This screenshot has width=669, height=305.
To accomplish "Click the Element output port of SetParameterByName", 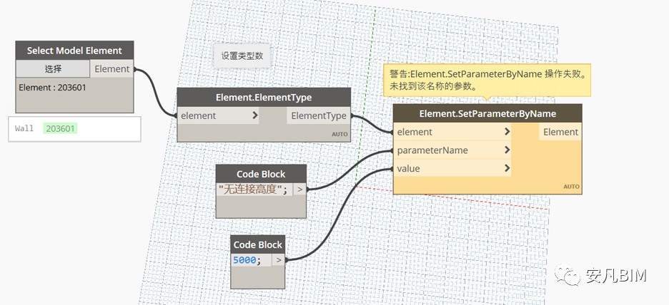I will [560, 132].
